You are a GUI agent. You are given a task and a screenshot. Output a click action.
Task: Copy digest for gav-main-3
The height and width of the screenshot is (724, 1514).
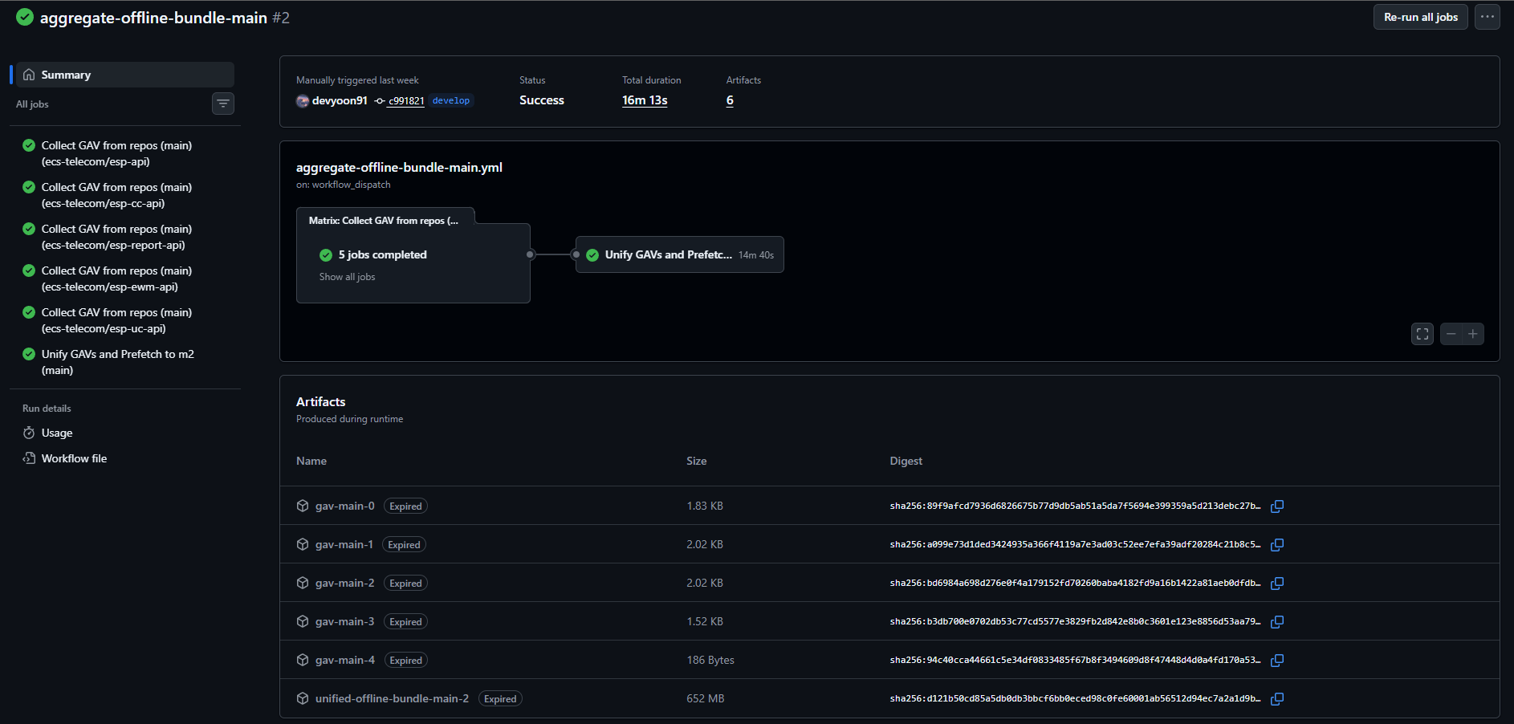coord(1277,621)
